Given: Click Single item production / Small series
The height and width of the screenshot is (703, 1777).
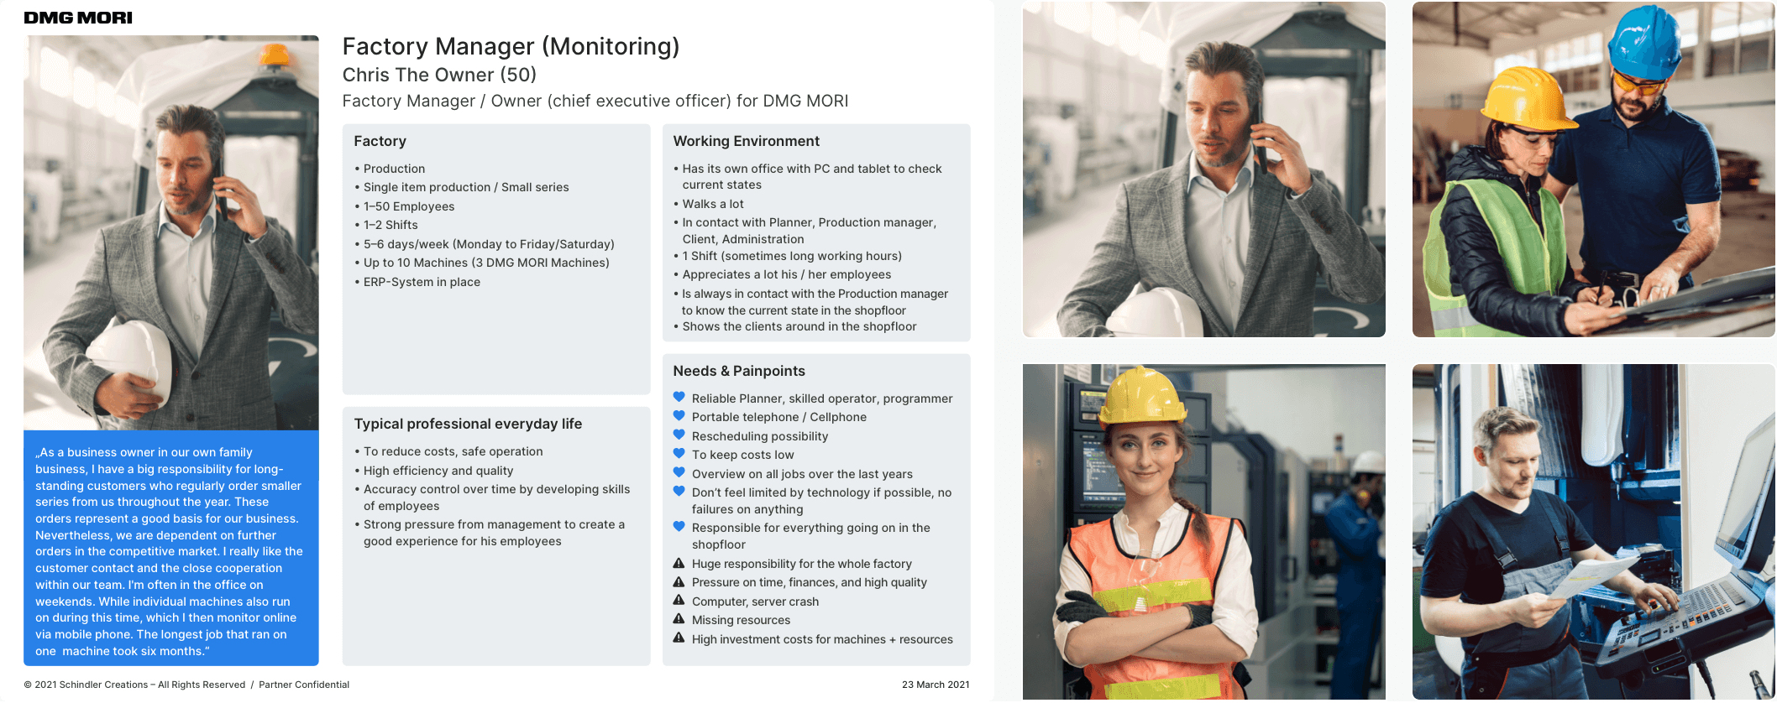Looking at the screenshot, I should coord(462,187).
